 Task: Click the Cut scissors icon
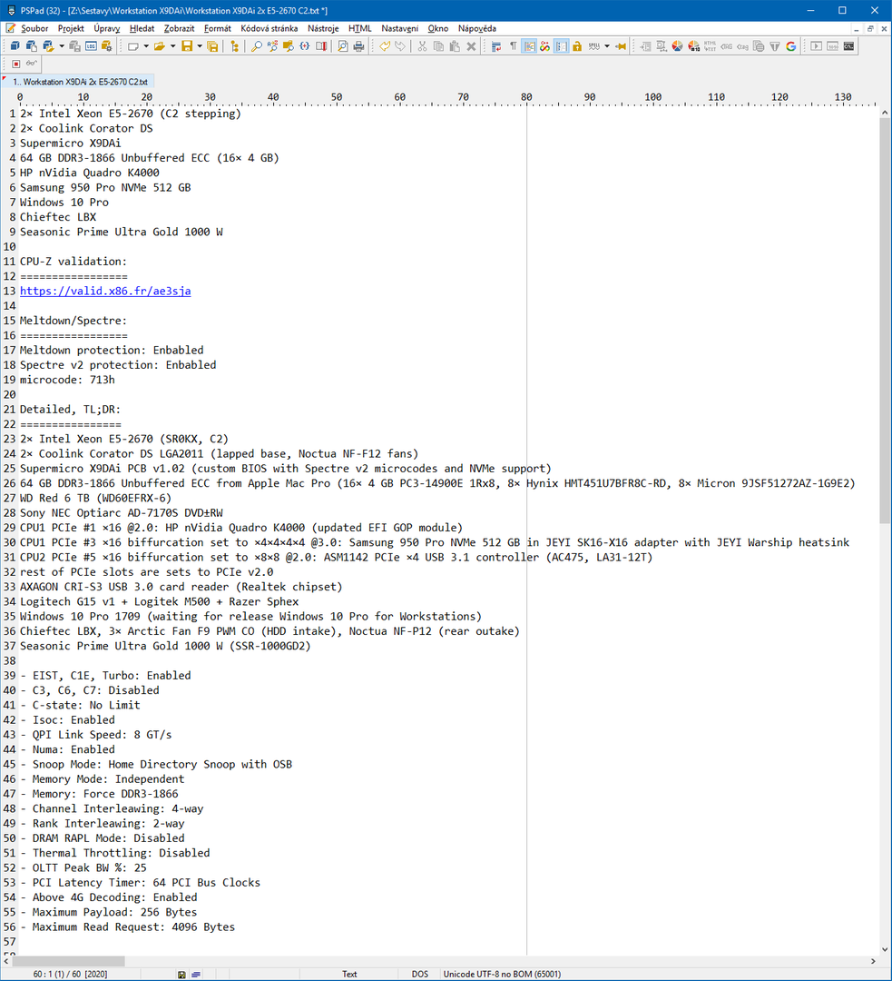click(x=422, y=46)
